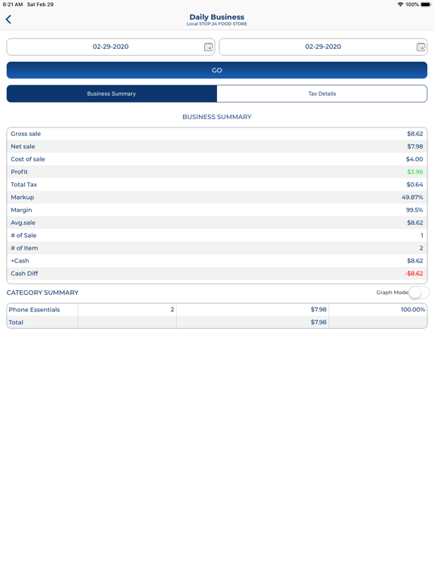Screen dimensions: 434x579
Task: Open the start date calendar icon
Action: pos(209,47)
